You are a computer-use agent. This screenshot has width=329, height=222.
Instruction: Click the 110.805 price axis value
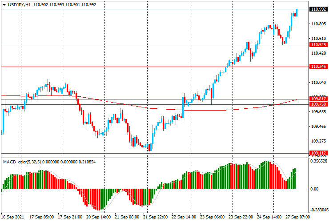pos(318,24)
